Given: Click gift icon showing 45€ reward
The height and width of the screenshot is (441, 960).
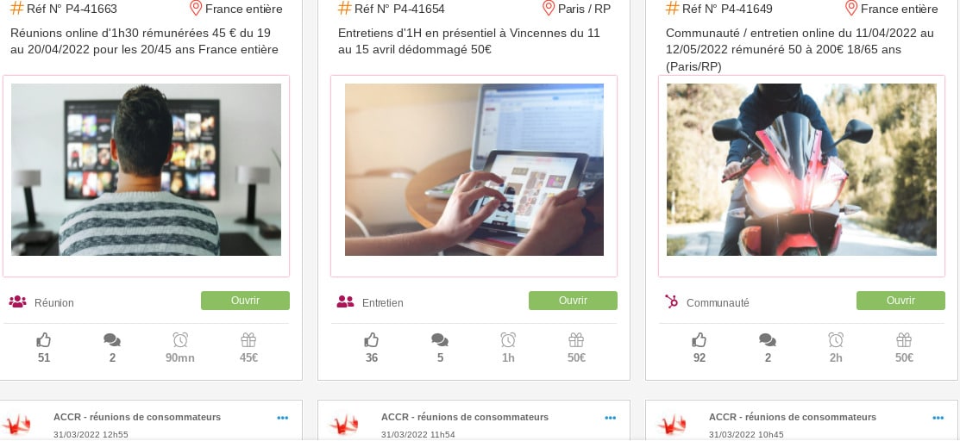Looking at the screenshot, I should point(248,339).
